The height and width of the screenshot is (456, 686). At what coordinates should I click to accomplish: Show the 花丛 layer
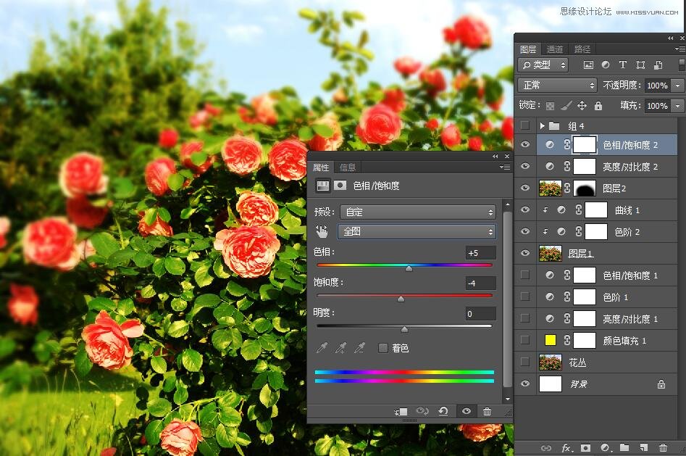(x=525, y=362)
